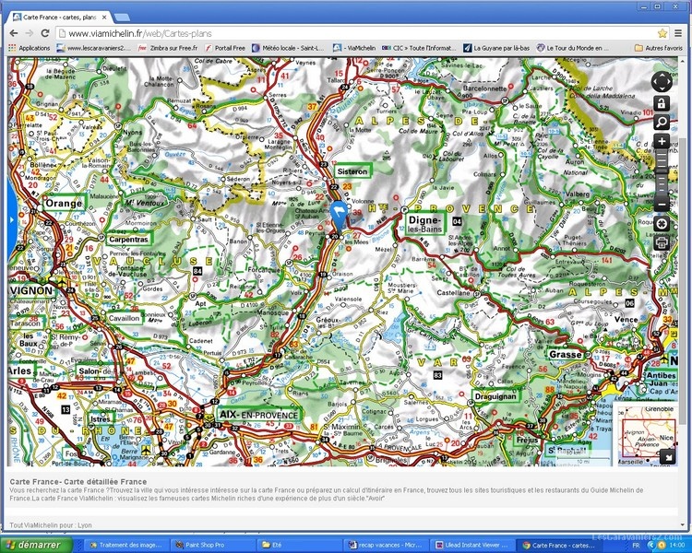This screenshot has height=553, width=692.
Task: Open a new browser tab
Action: pyautogui.click(x=122, y=18)
